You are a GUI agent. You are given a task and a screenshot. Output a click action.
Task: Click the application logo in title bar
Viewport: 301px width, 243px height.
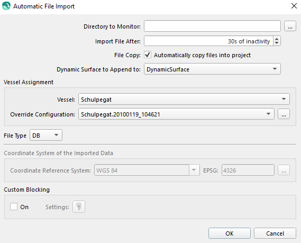point(6,6)
